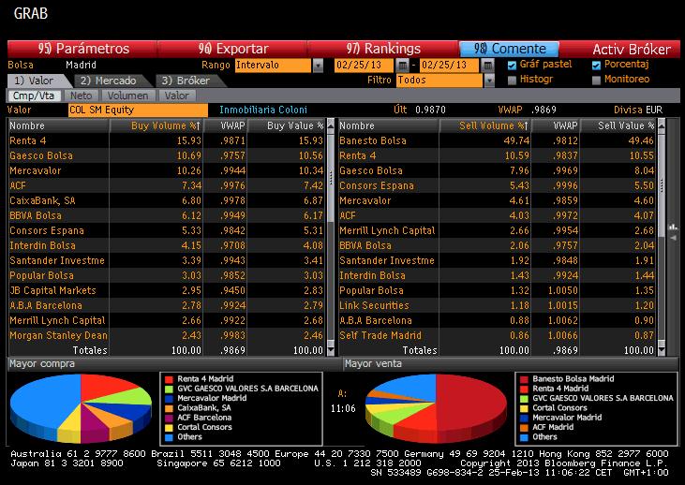Select Link Securities row
The height and width of the screenshot is (485, 685).
(497, 305)
